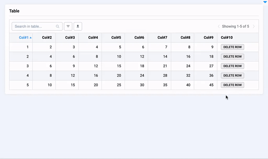Sort table by Col#5 header
This screenshot has height=159, width=268.
click(116, 38)
